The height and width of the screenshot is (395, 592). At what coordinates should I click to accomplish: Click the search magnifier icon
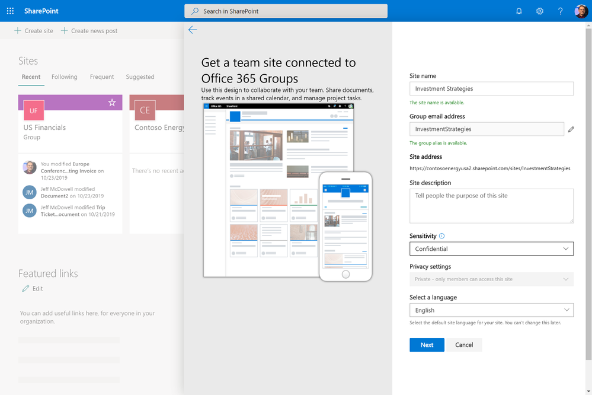[x=195, y=11]
